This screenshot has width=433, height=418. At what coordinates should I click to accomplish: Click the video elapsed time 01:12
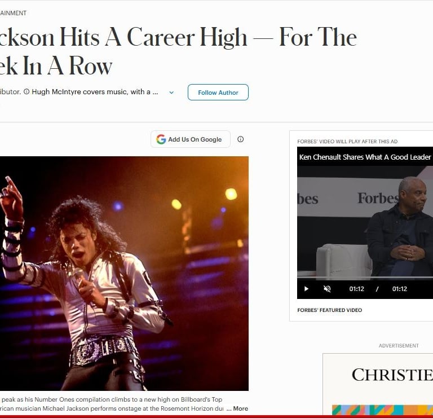coord(356,289)
